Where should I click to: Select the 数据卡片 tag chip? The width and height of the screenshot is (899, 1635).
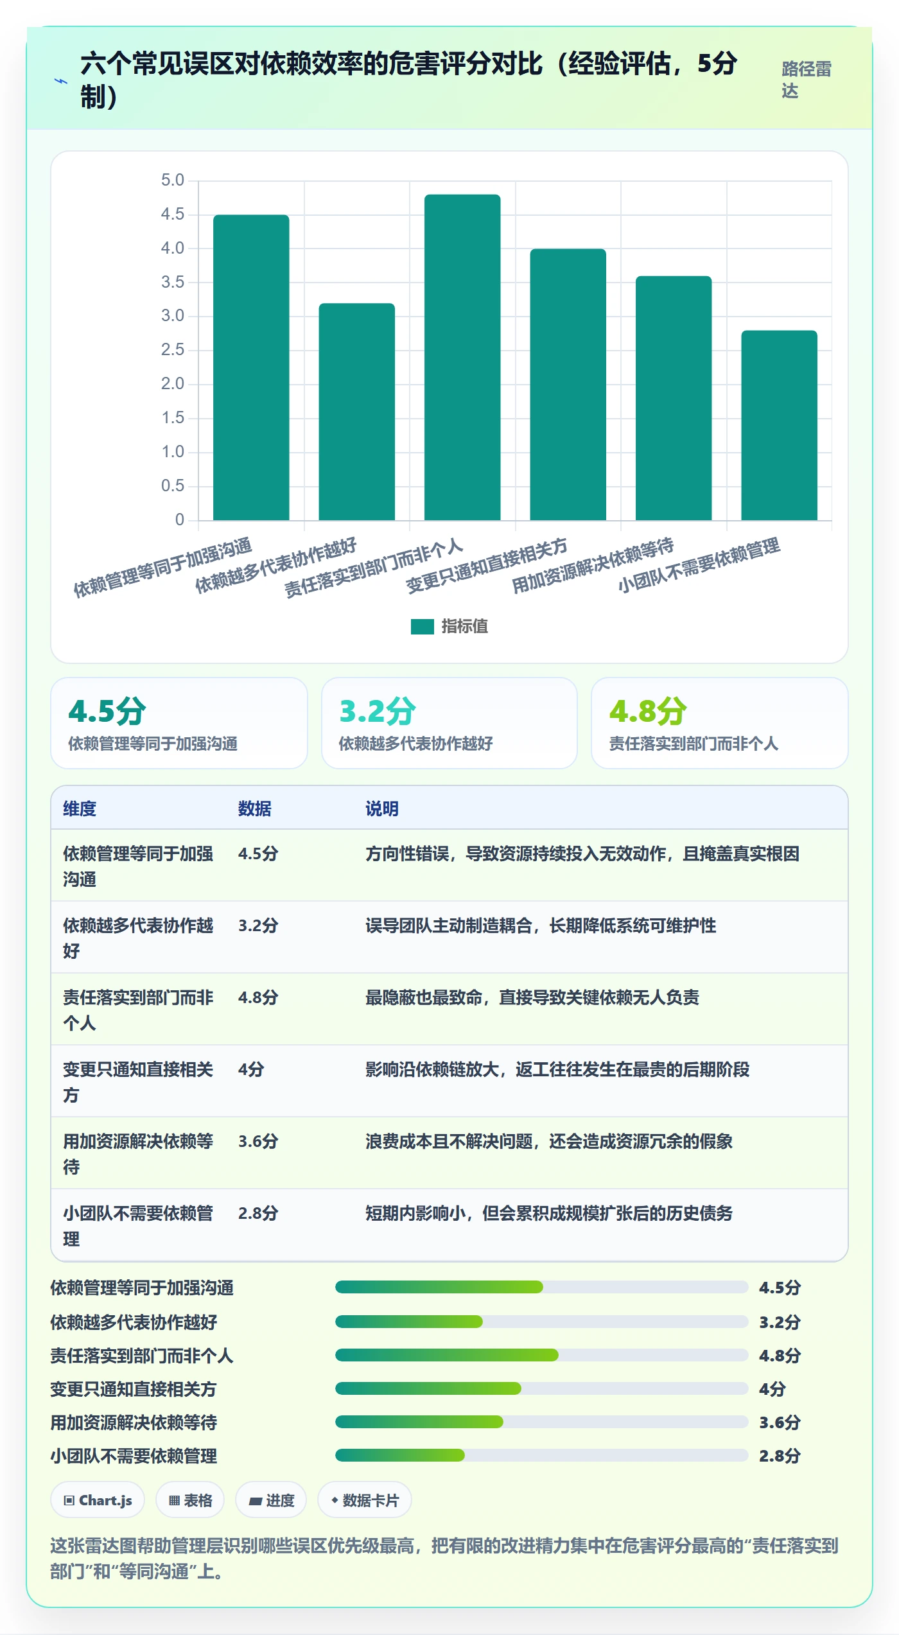click(x=365, y=1500)
